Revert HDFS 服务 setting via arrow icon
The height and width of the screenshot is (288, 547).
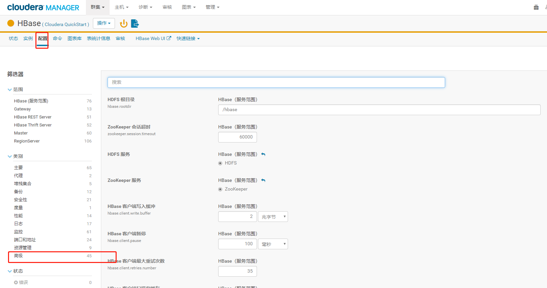[x=263, y=154]
